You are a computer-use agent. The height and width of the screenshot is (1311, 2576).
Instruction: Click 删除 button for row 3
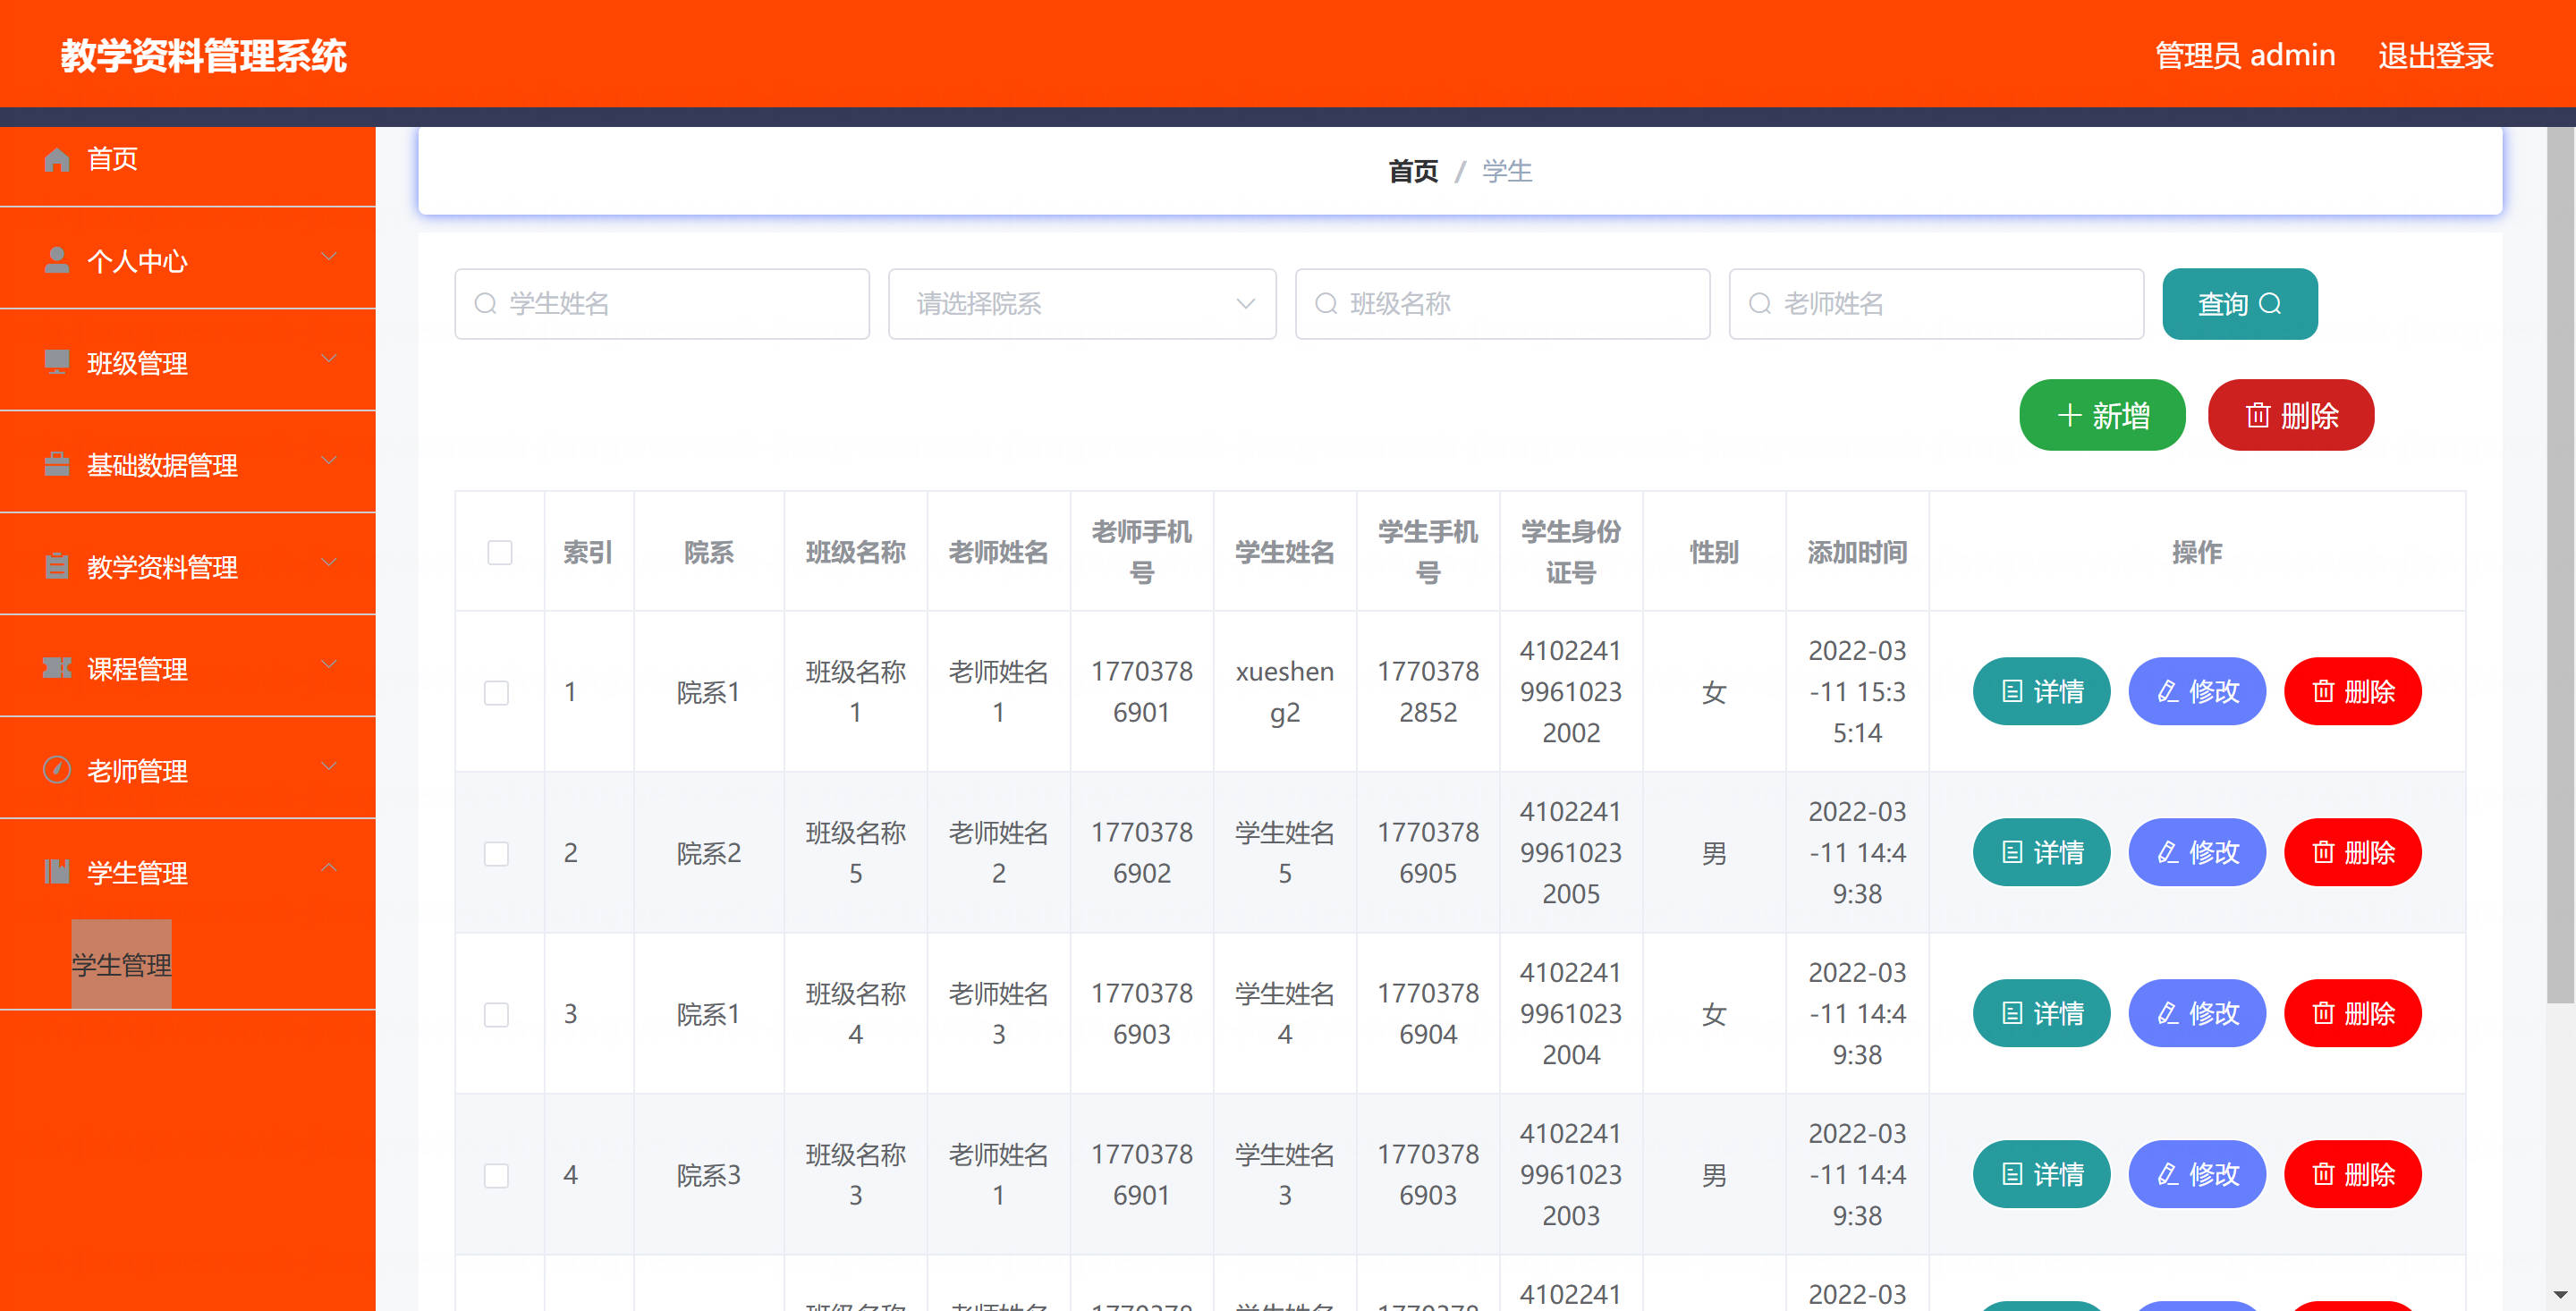click(x=2353, y=1013)
